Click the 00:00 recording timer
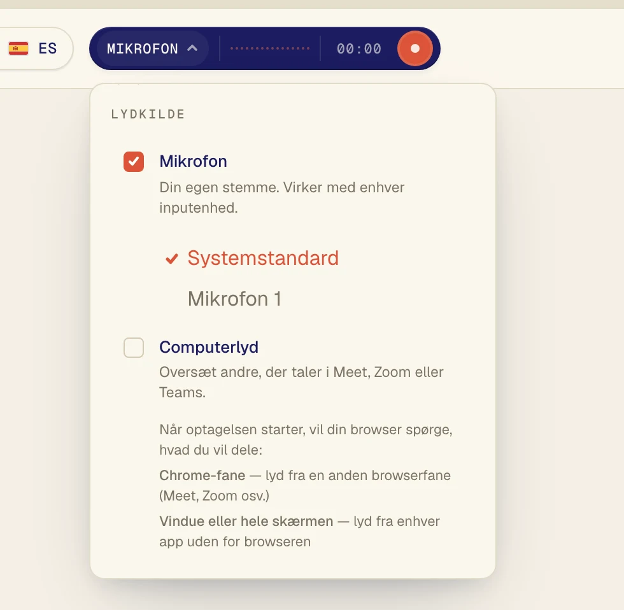Viewport: 624px width, 610px height. pyautogui.click(x=359, y=48)
